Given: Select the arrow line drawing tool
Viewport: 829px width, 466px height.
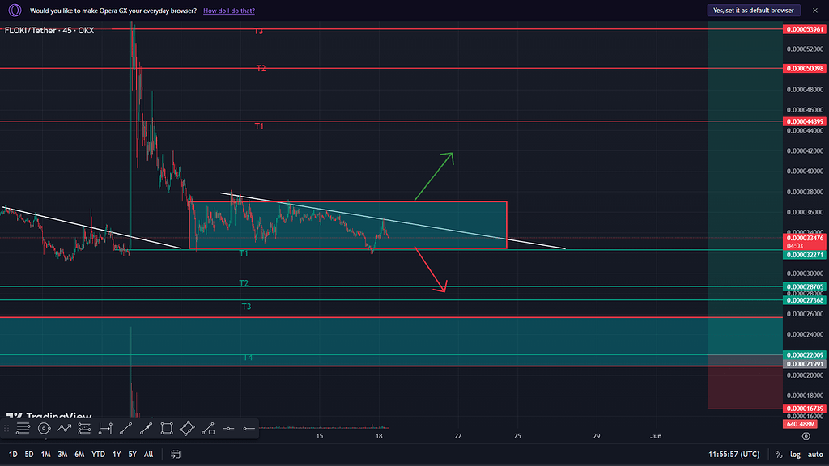Looking at the screenshot, I should [146, 428].
